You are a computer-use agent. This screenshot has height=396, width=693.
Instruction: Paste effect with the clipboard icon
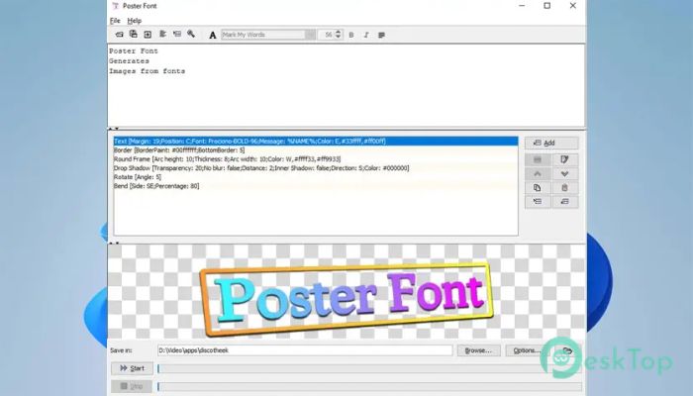[565, 188]
